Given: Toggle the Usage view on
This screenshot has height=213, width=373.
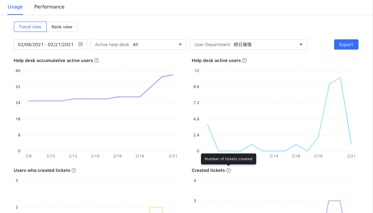Looking at the screenshot, I should [x=15, y=7].
